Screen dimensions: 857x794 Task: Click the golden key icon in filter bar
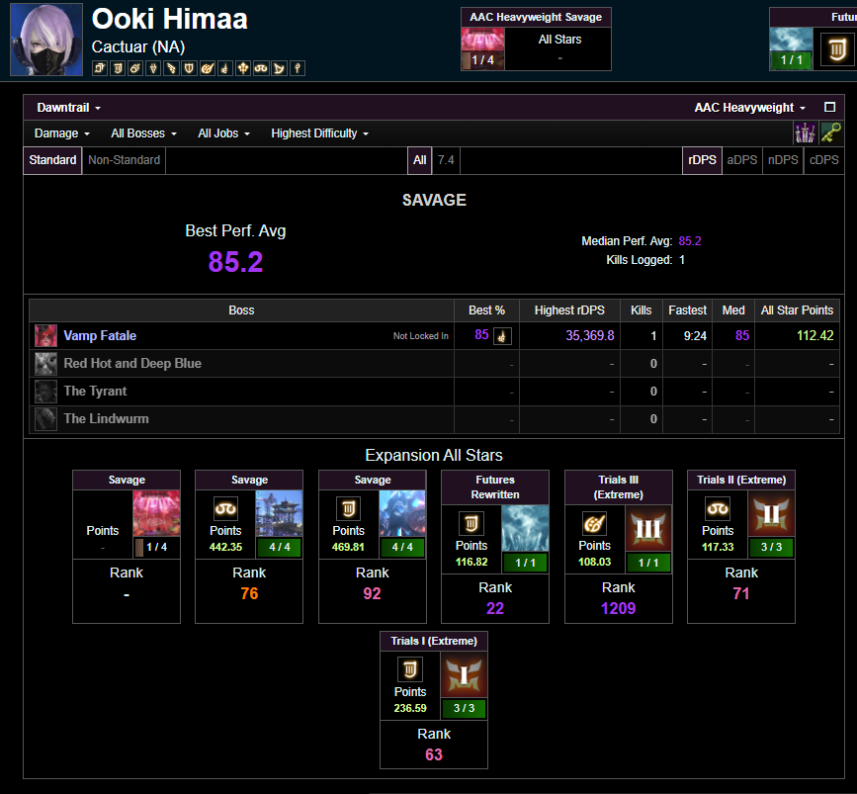click(830, 132)
